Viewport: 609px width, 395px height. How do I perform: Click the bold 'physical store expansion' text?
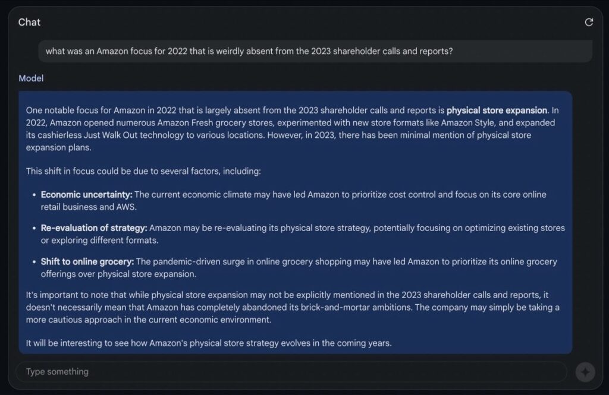pyautogui.click(x=497, y=110)
